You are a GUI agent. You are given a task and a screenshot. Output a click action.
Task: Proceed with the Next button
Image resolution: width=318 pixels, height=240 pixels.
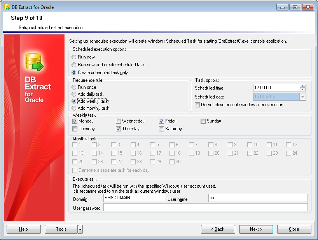[x=256, y=229]
